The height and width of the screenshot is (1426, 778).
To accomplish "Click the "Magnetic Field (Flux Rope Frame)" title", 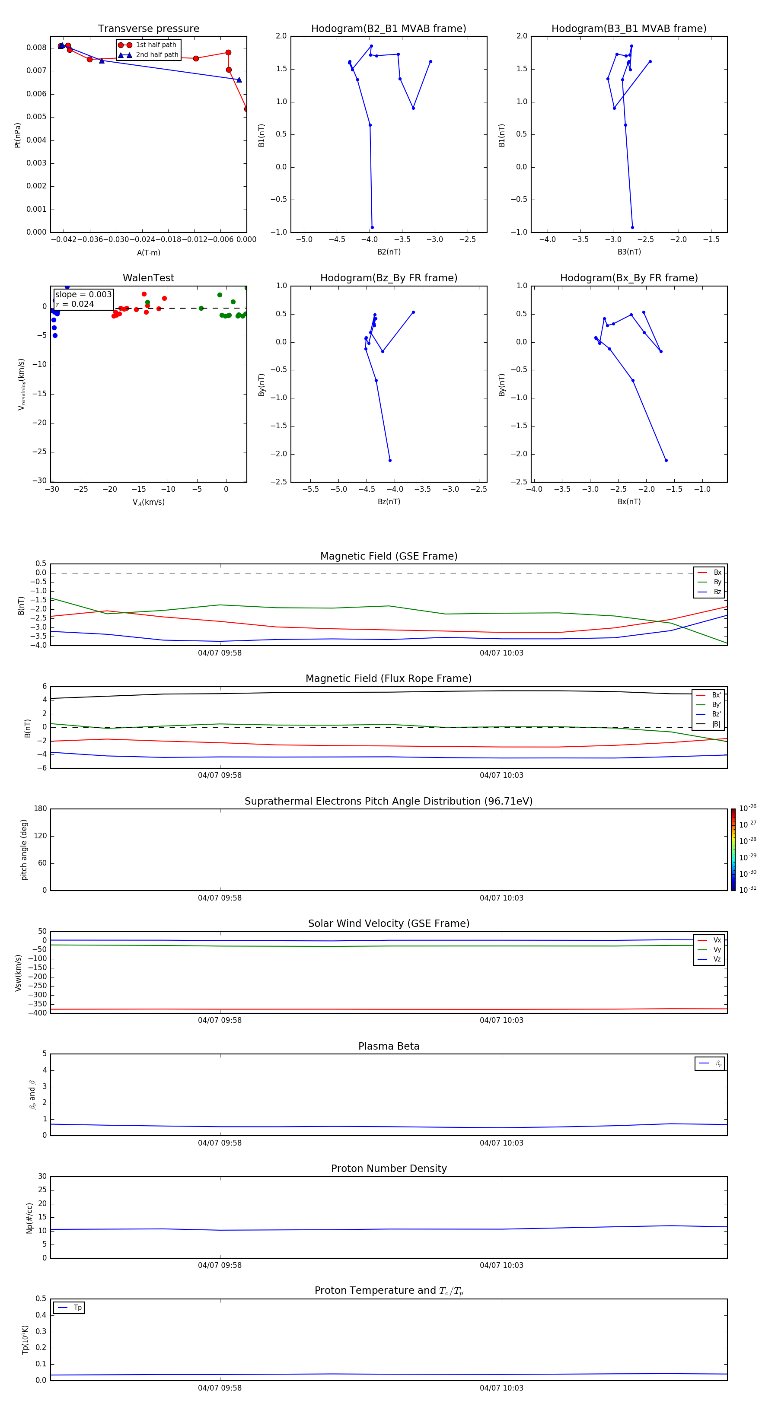I will pos(389,679).
